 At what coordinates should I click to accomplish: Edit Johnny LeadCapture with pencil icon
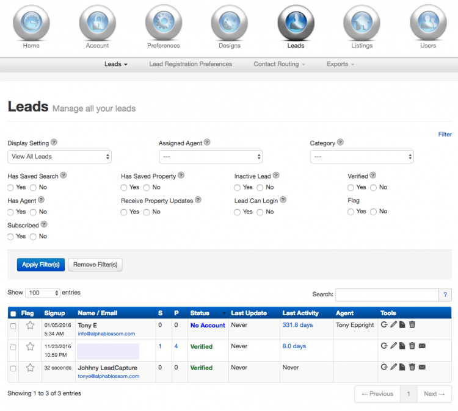(x=393, y=367)
